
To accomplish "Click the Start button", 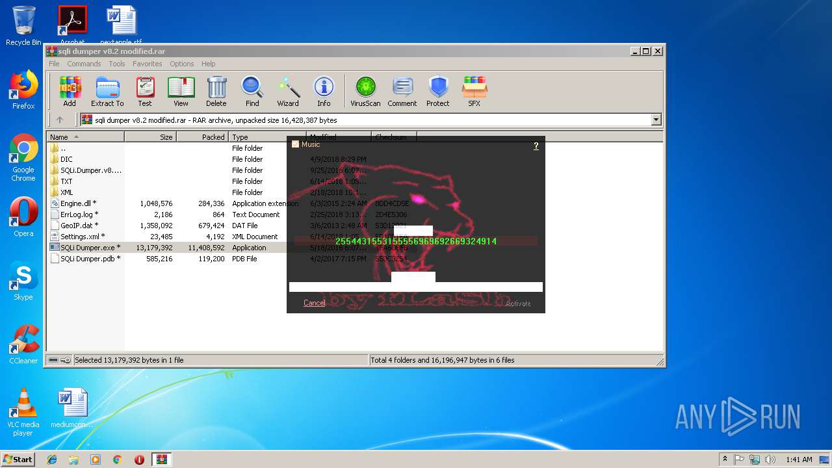I will (18, 460).
